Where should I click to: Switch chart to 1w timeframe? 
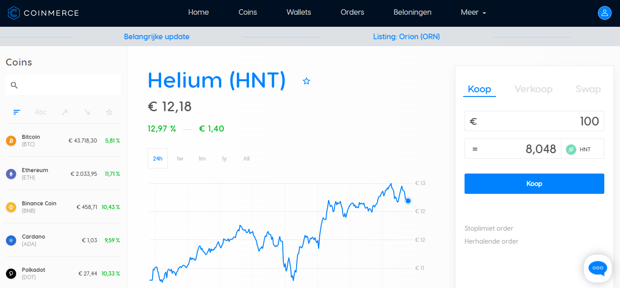click(180, 158)
